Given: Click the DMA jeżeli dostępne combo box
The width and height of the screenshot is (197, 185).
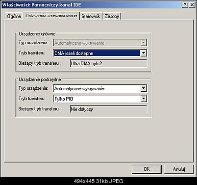Looking at the screenshot, I should pos(100,53).
